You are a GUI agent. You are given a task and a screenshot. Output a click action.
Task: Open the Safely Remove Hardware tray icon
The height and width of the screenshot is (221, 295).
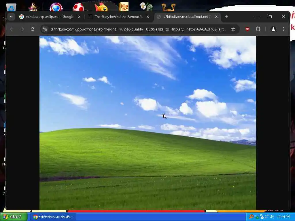tap(262, 217)
